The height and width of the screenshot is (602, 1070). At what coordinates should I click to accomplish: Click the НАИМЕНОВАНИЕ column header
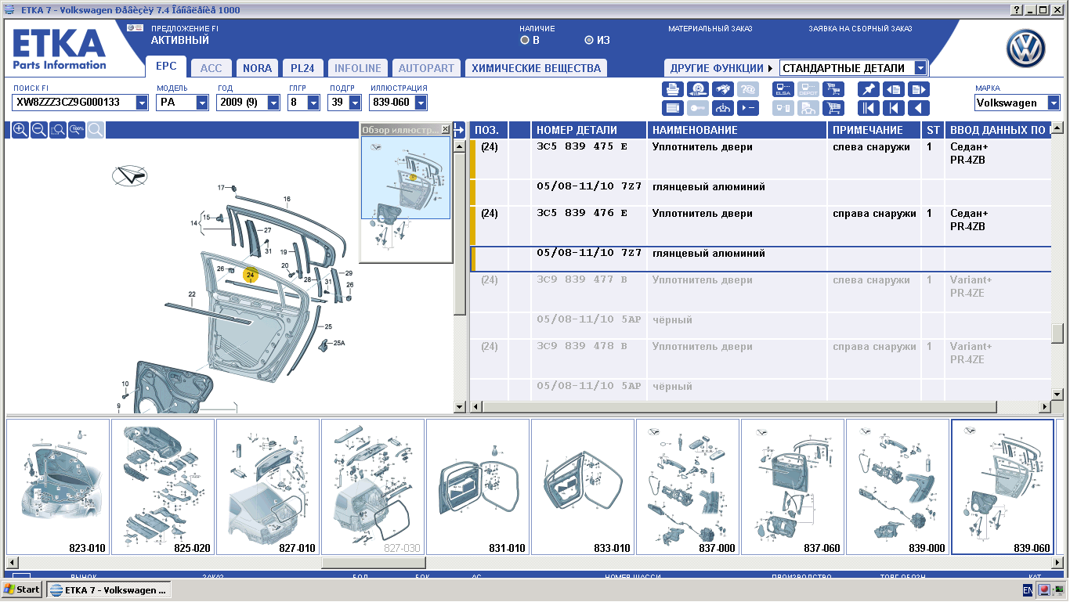[737, 130]
